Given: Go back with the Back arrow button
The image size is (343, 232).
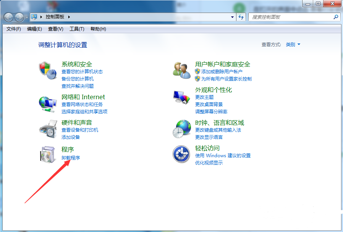Looking at the screenshot, I should coord(8,17).
